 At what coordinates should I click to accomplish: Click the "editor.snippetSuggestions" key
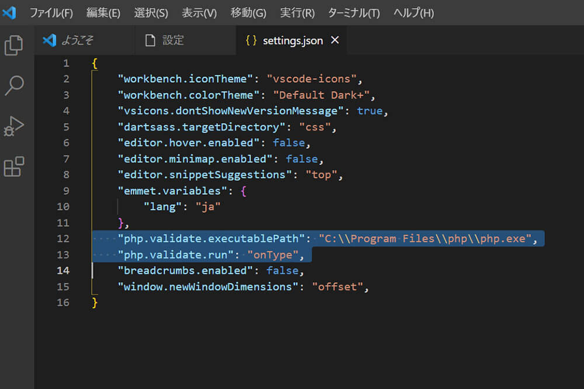pyautogui.click(x=205, y=175)
